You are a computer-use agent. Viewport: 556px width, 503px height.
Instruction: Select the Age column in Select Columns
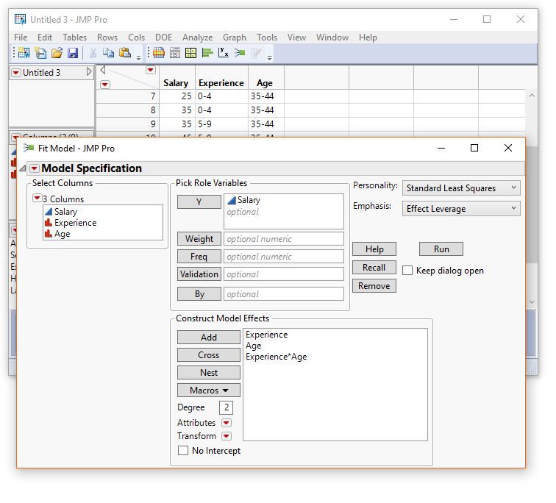(62, 234)
